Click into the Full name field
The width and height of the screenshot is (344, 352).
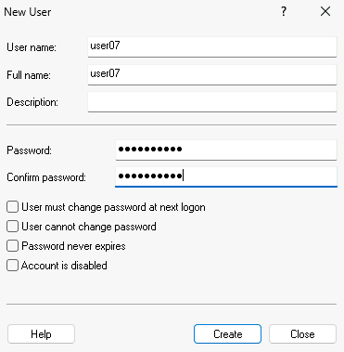pos(212,74)
